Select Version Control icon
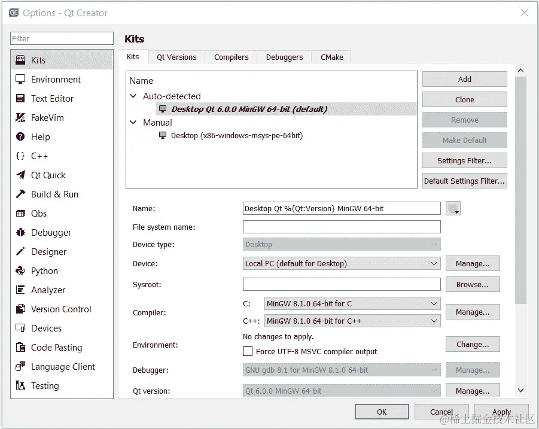Viewport: 539px width, 429px height. coord(20,309)
